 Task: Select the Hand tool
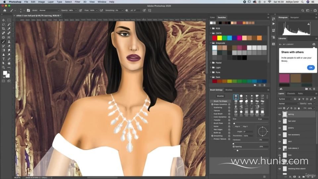click(9, 63)
